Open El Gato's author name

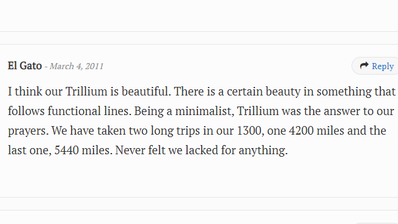pos(24,65)
